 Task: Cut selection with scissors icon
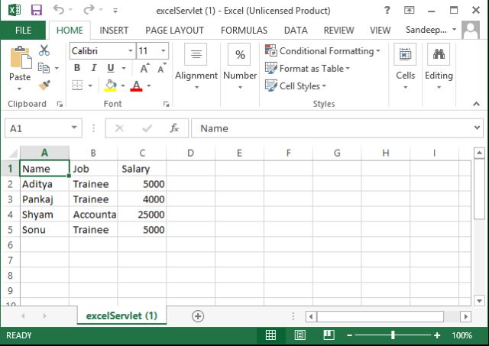pyautogui.click(x=44, y=50)
